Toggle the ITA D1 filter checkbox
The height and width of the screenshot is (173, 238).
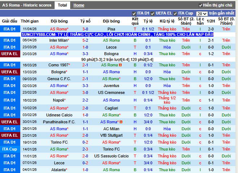click(134, 13)
